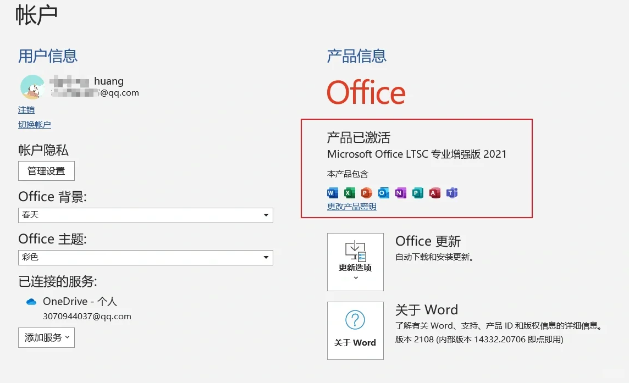Click the 3070944037@qq.com email text
Image resolution: width=629 pixels, height=383 pixels.
[87, 317]
